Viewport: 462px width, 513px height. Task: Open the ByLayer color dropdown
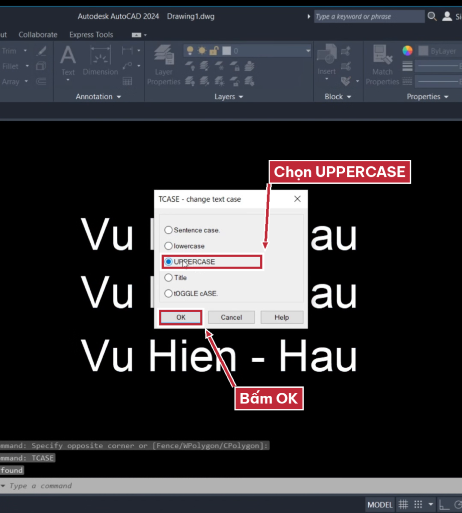(440, 51)
